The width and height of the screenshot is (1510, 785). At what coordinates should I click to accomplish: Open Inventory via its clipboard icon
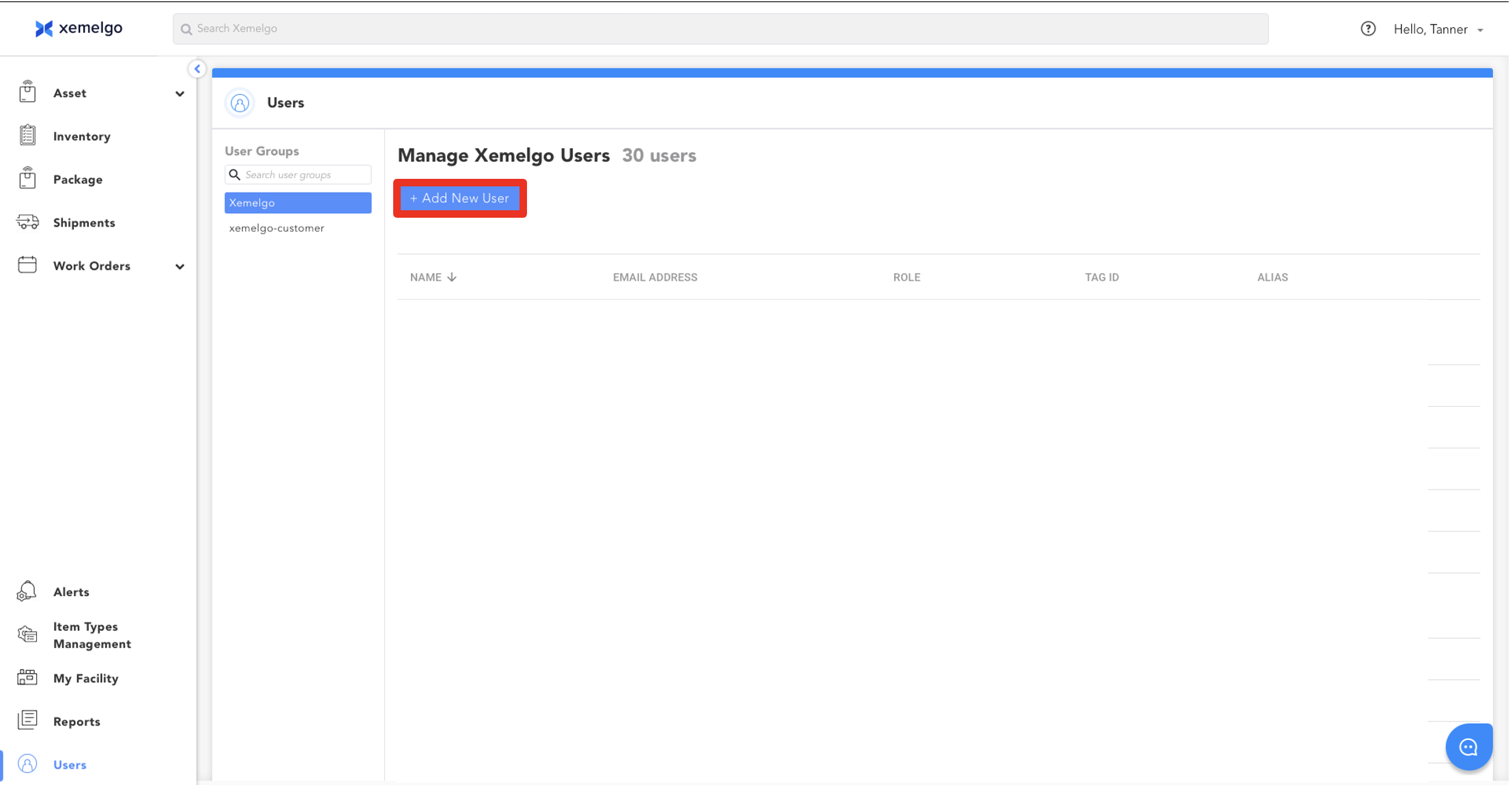pyautogui.click(x=27, y=136)
